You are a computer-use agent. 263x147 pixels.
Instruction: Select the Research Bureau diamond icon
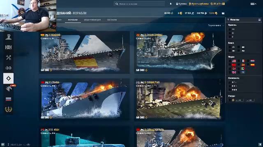[x=8, y=78]
